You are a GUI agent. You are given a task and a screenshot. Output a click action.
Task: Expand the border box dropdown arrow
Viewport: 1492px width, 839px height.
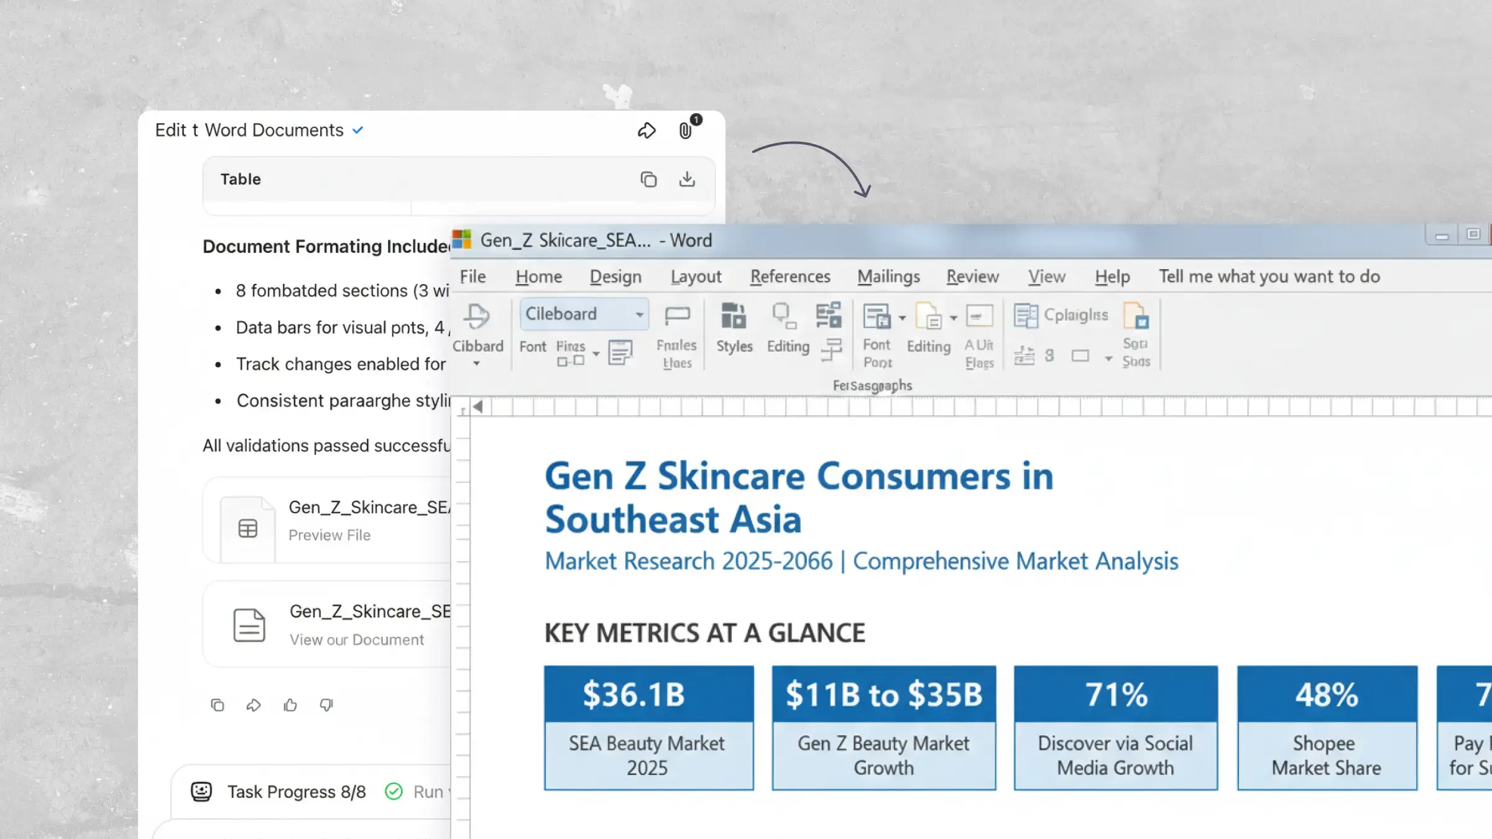point(1108,359)
